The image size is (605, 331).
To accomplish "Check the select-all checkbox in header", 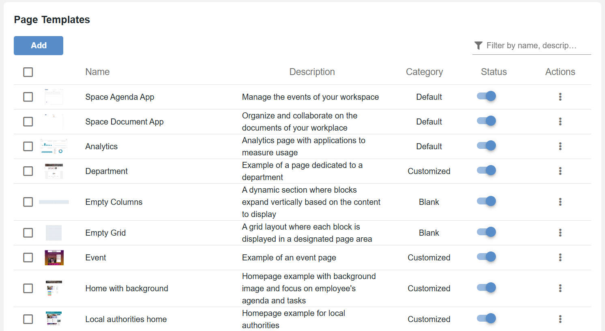I will (x=28, y=72).
